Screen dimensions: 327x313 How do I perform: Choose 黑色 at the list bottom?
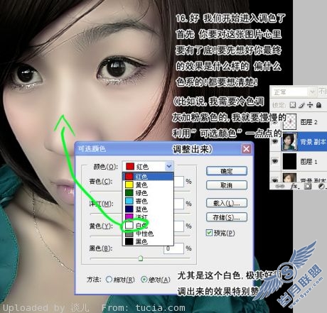pyautogui.click(x=148, y=241)
